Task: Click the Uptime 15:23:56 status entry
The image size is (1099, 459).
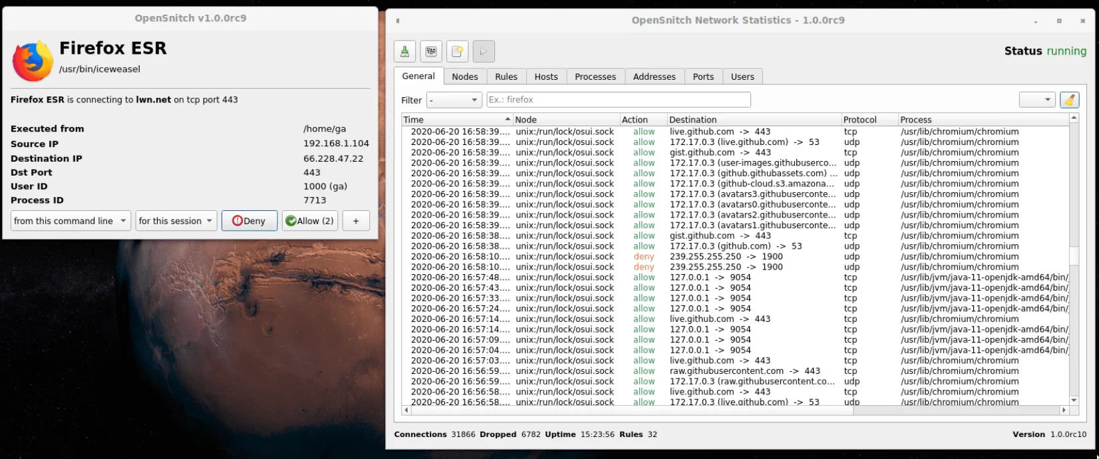Action: 579,434
